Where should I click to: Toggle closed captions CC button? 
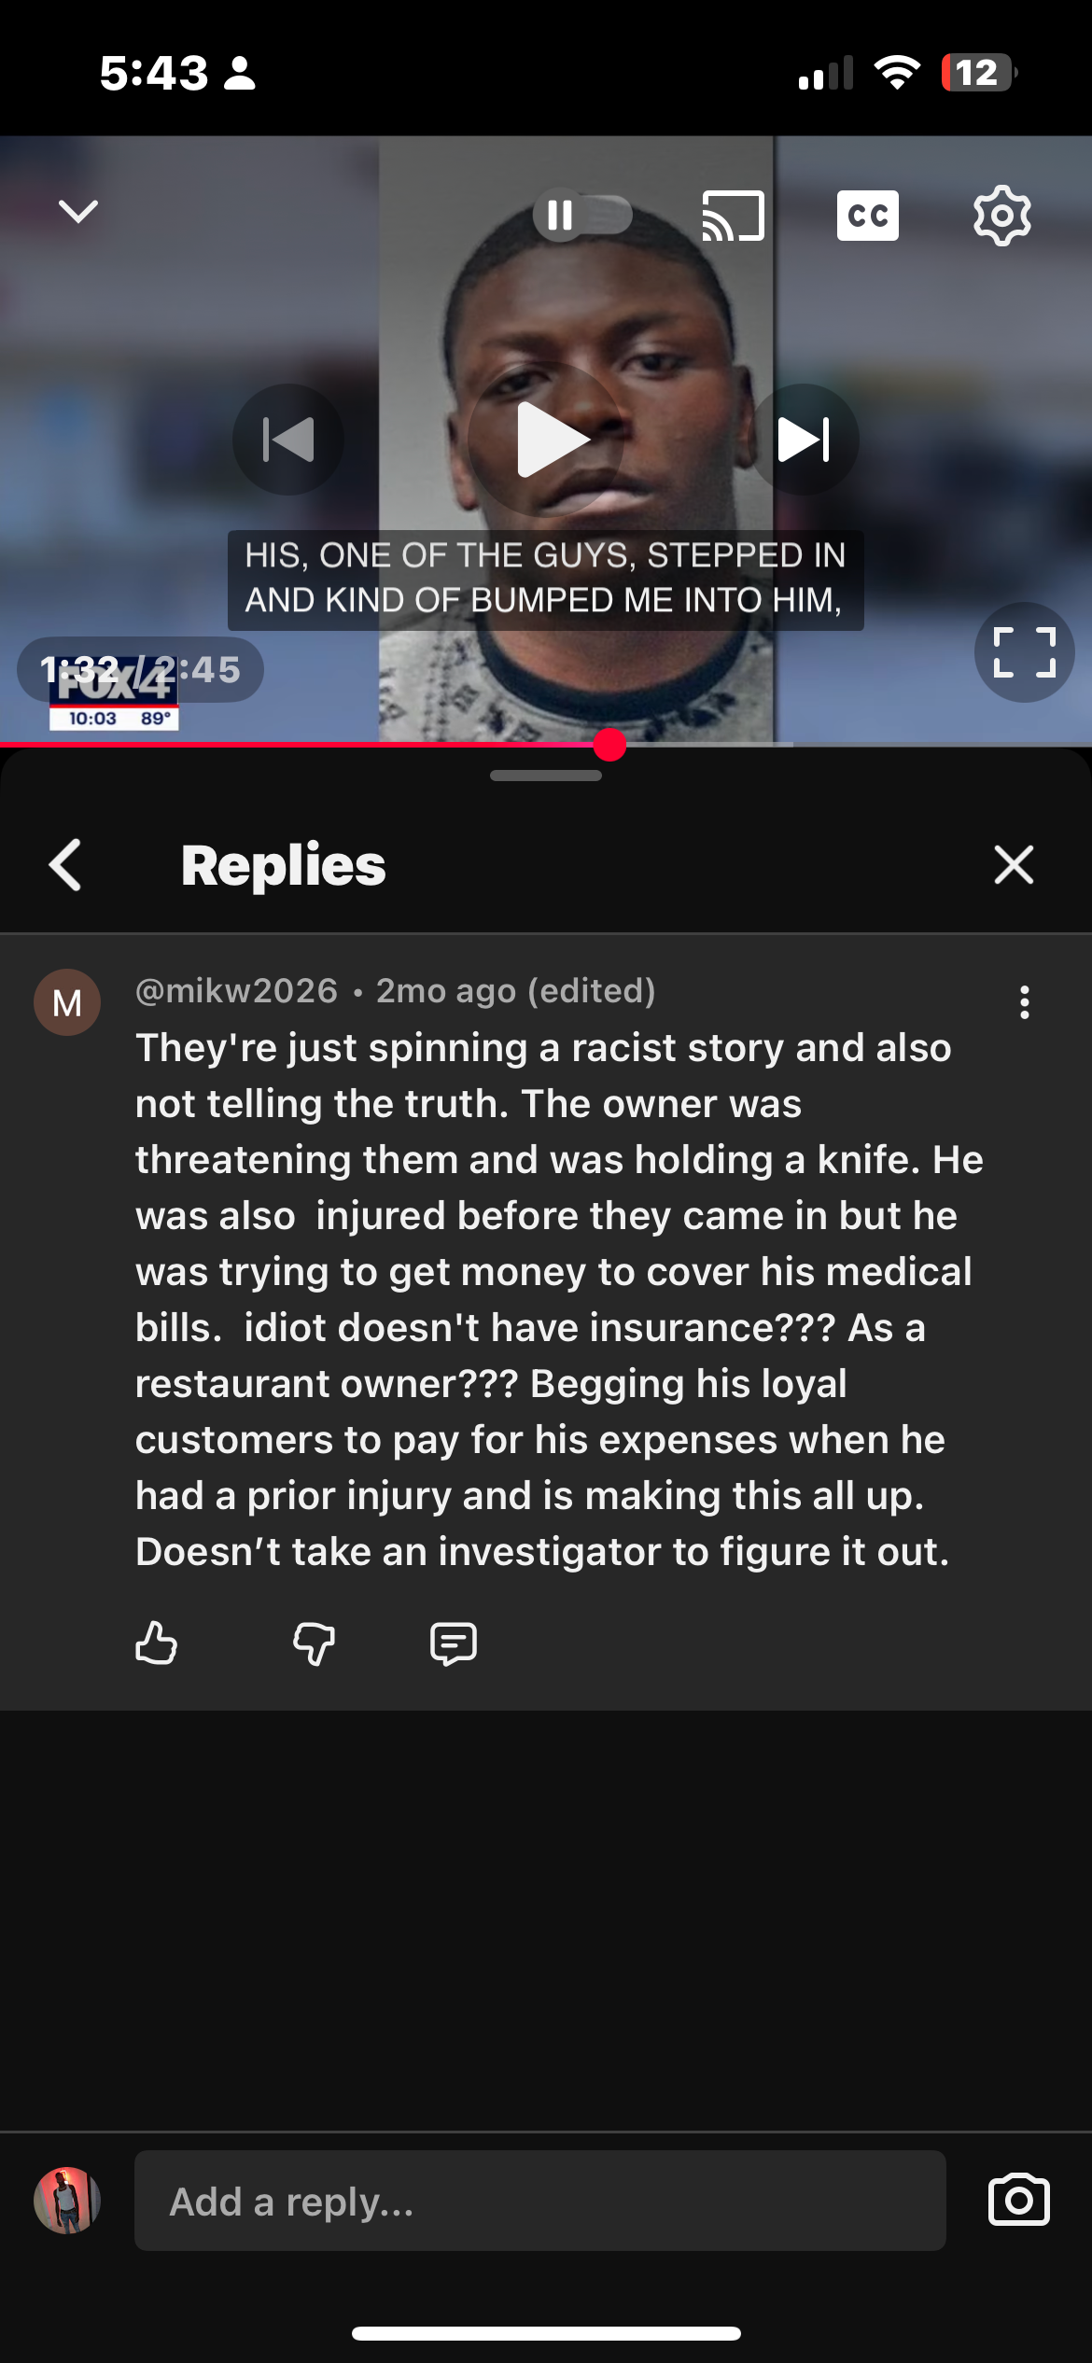868,216
